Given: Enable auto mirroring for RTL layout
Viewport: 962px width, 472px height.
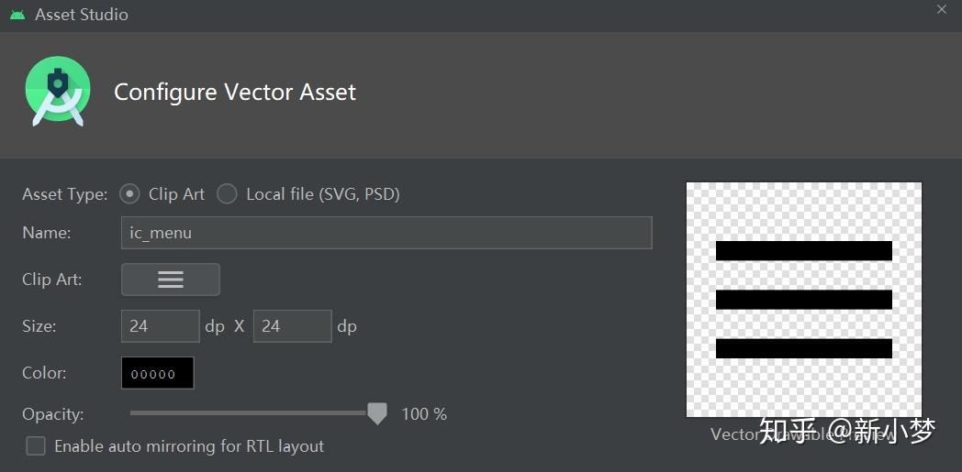Looking at the screenshot, I should [36, 446].
